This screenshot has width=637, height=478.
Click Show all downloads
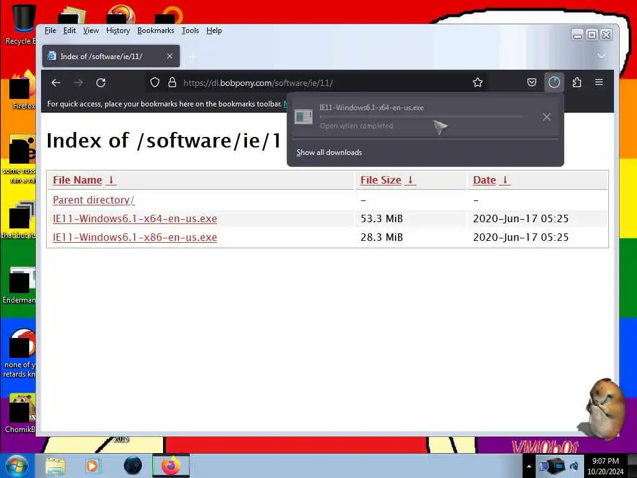coord(329,152)
